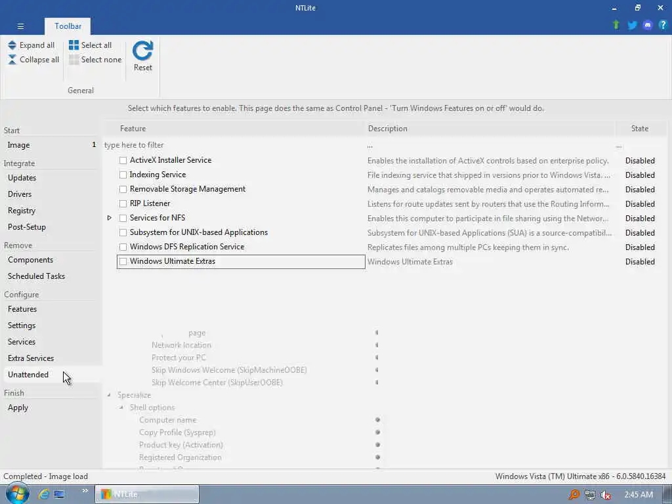Screen dimensions: 672x504
Task: Select 'Registered Organization' tree item
Action: click(x=180, y=457)
